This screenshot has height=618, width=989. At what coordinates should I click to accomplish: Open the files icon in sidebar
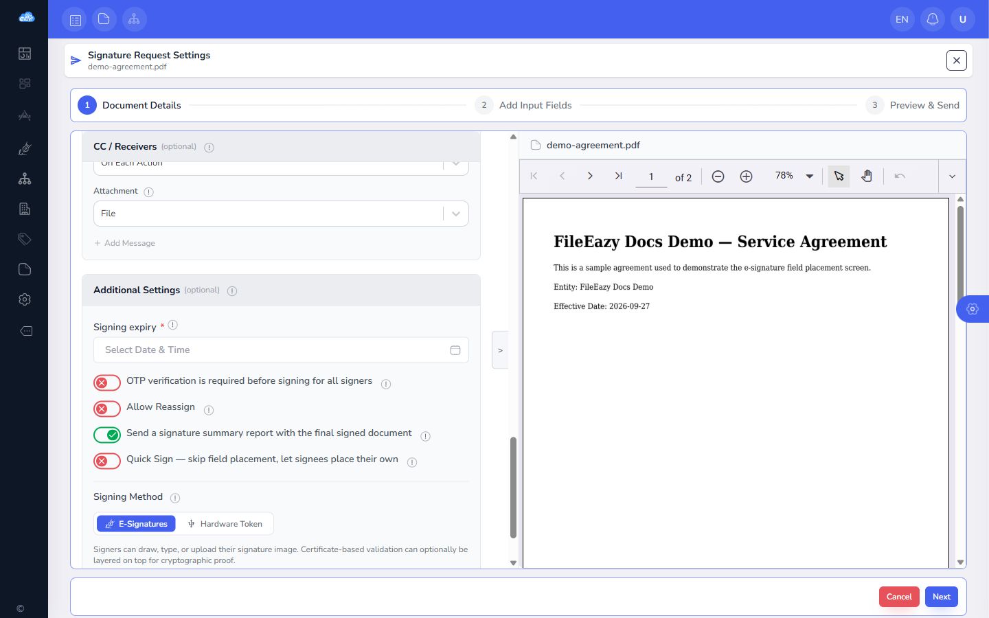coord(25,269)
